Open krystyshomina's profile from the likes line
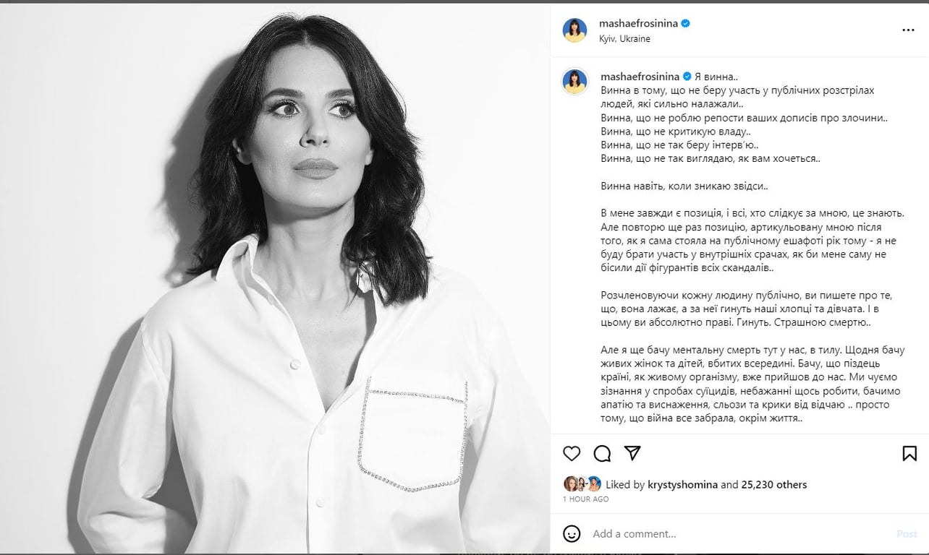This screenshot has height=555, width=929. [x=682, y=485]
